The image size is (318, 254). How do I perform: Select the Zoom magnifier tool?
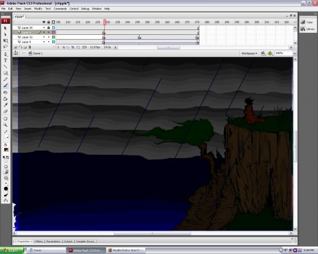5,125
